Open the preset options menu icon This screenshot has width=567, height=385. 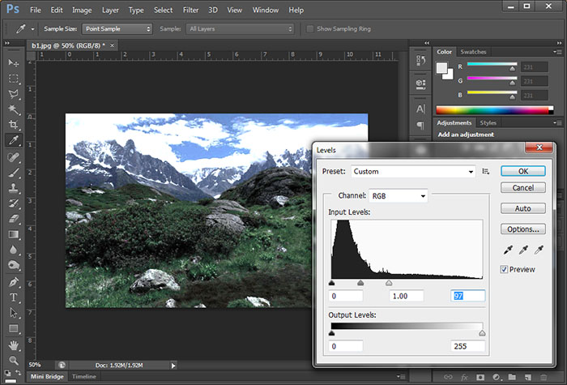point(486,172)
